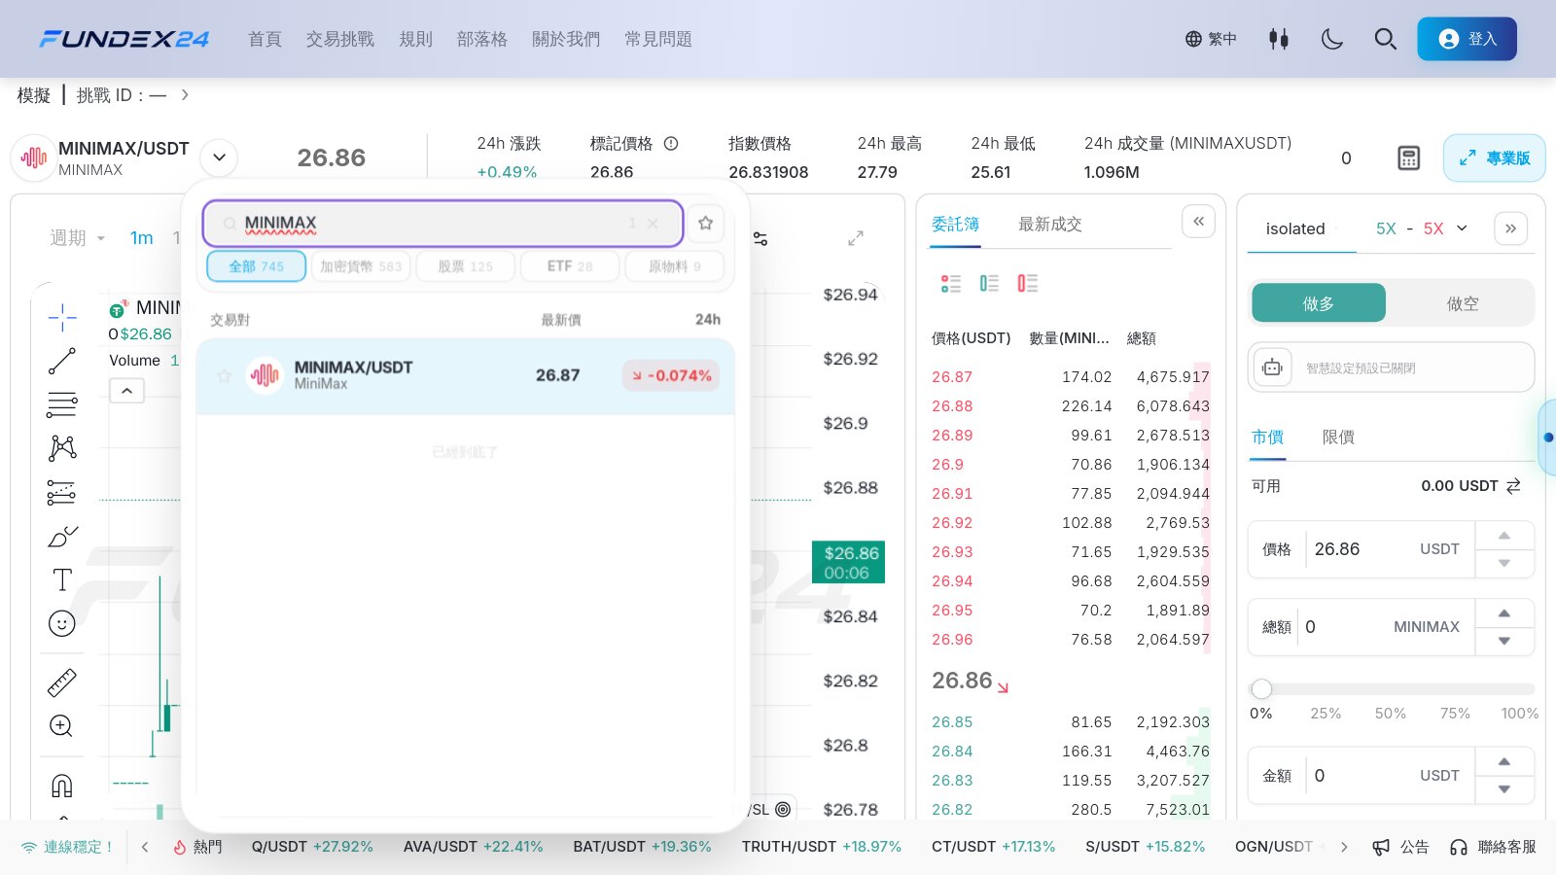Open the emoji sticker tool

click(x=62, y=623)
